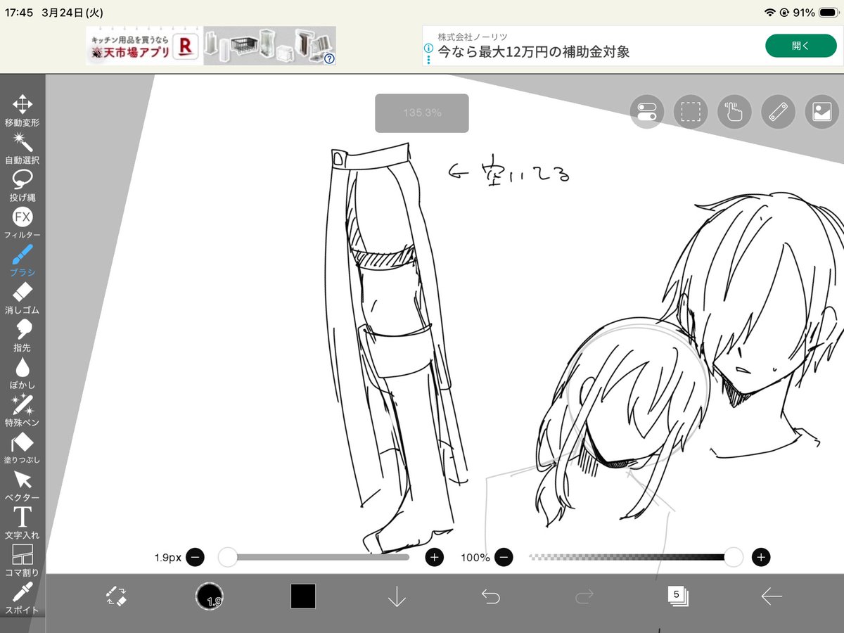Image resolution: width=844 pixels, height=633 pixels.
Task: Select the ブラシ brush tool
Action: 23,261
